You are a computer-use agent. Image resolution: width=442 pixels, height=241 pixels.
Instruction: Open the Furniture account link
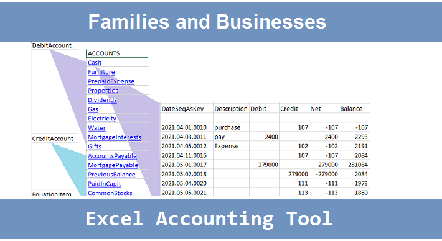coord(101,72)
